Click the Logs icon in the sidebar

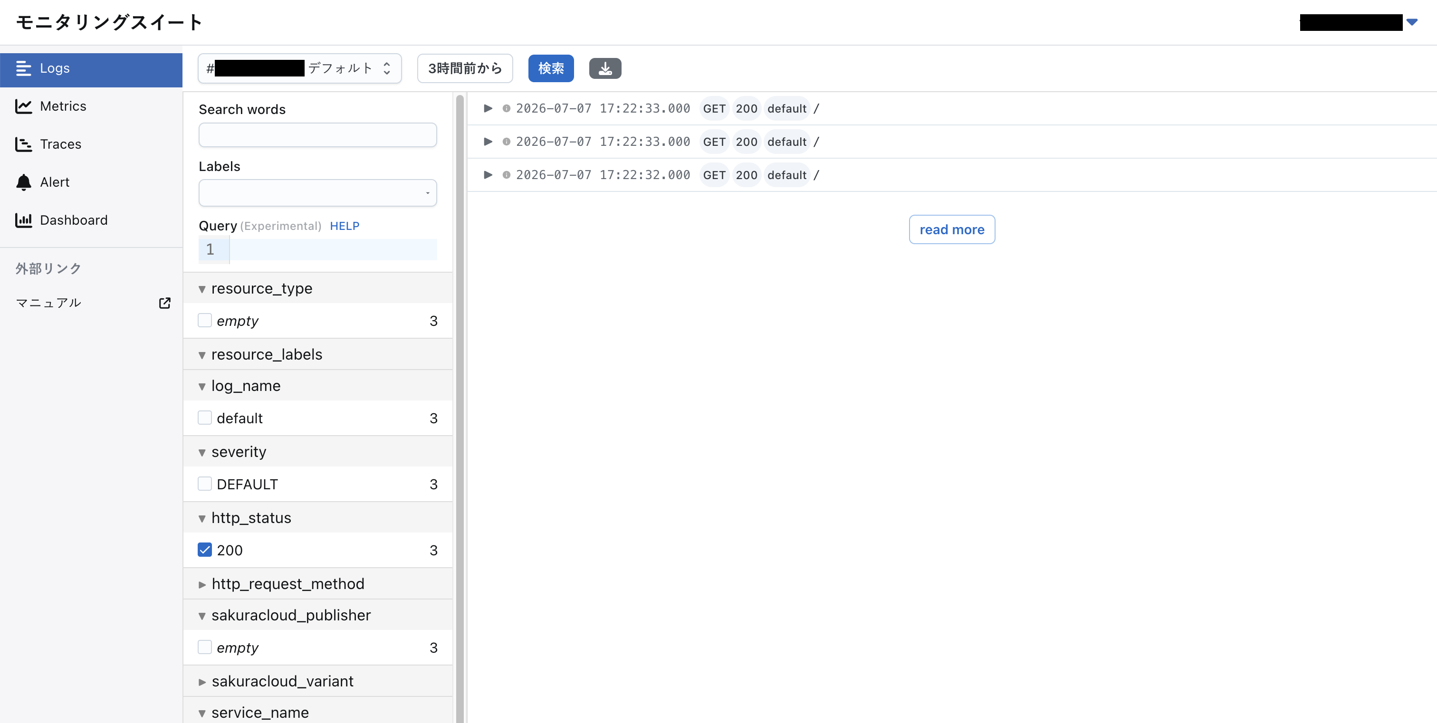pos(23,68)
